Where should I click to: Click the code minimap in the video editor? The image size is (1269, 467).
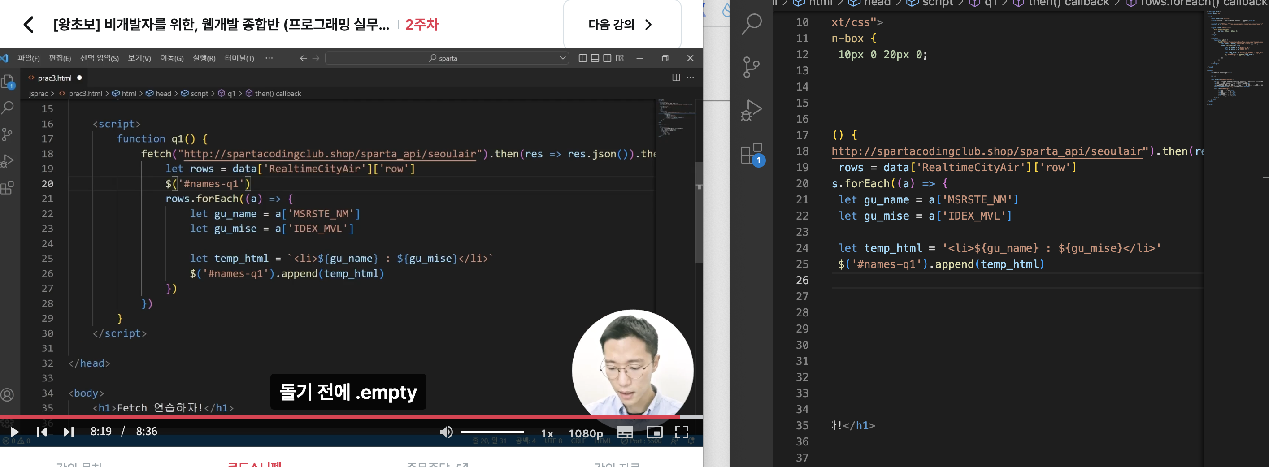675,118
